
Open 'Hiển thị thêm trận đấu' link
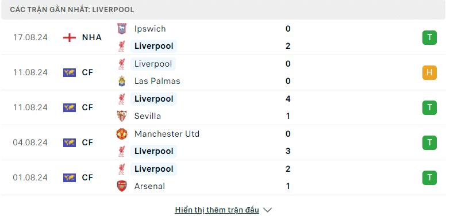(217, 210)
